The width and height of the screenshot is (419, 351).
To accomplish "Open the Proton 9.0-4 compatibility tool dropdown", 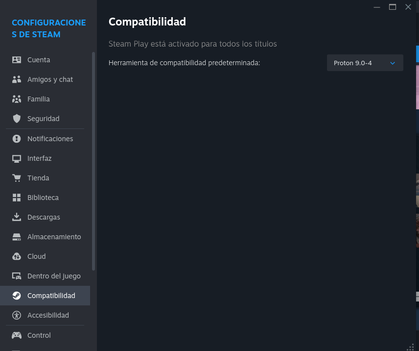I will click(365, 63).
